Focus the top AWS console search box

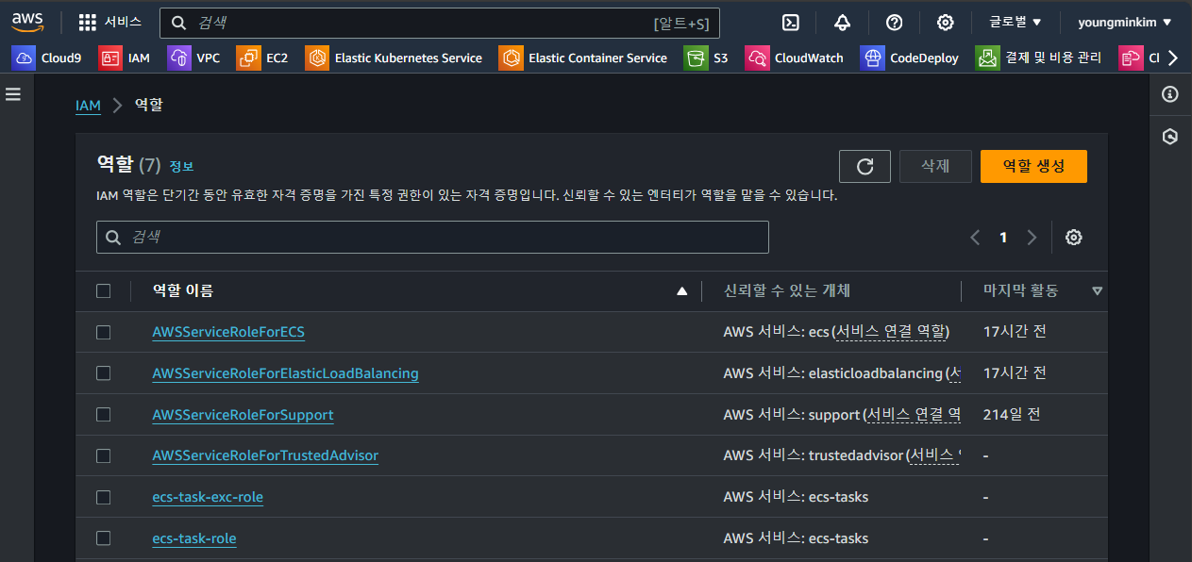(440, 23)
